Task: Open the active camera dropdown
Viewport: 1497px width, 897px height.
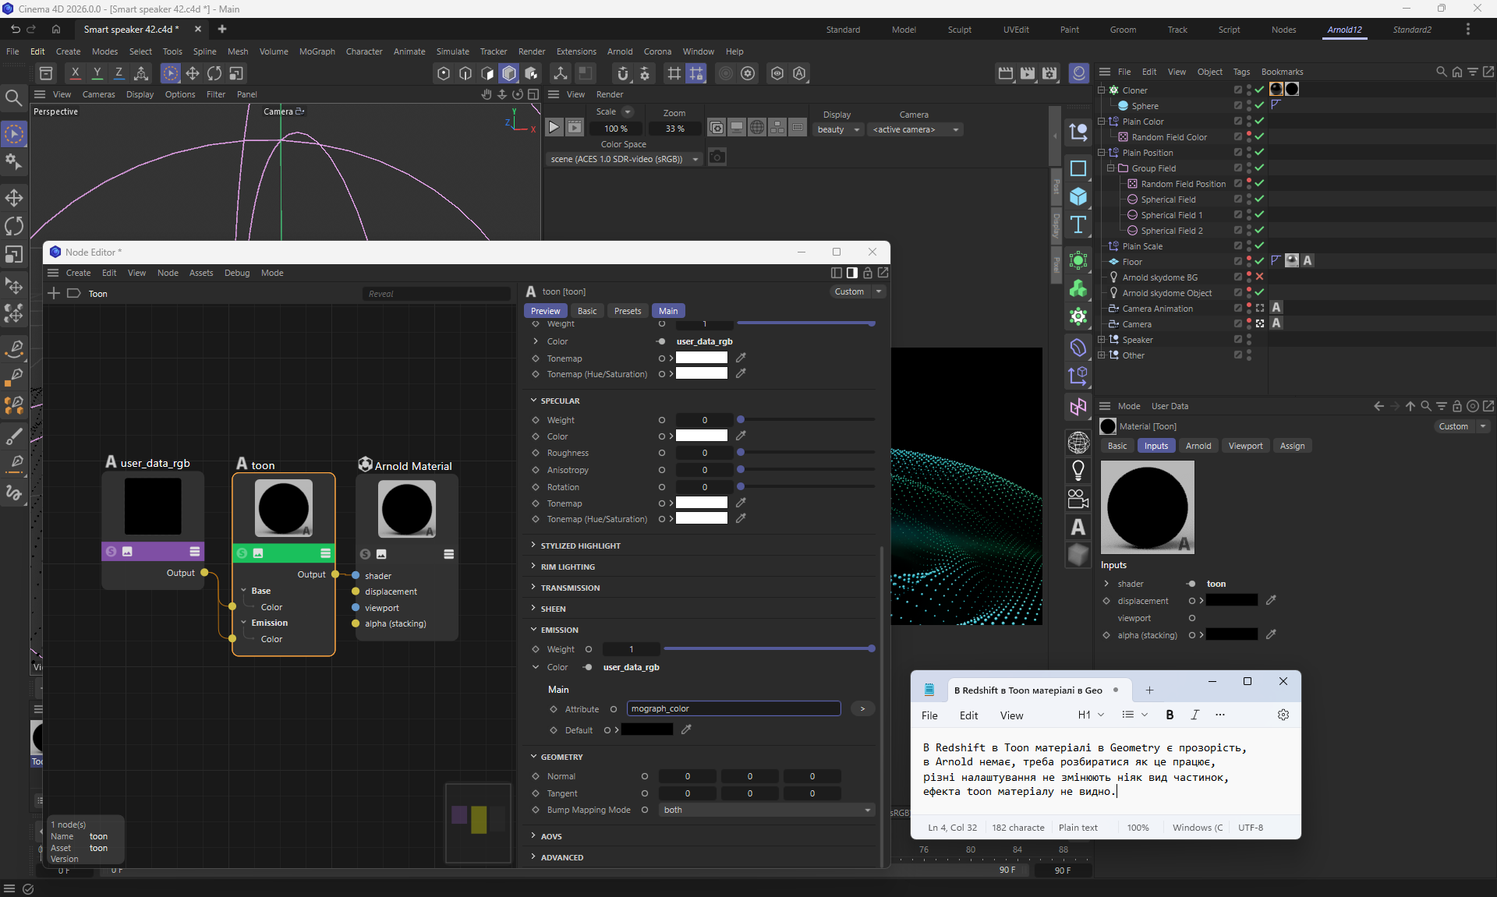Action: pos(915,129)
